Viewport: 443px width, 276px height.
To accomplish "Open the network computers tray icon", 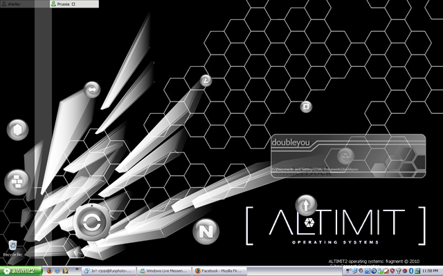I will click(354, 271).
